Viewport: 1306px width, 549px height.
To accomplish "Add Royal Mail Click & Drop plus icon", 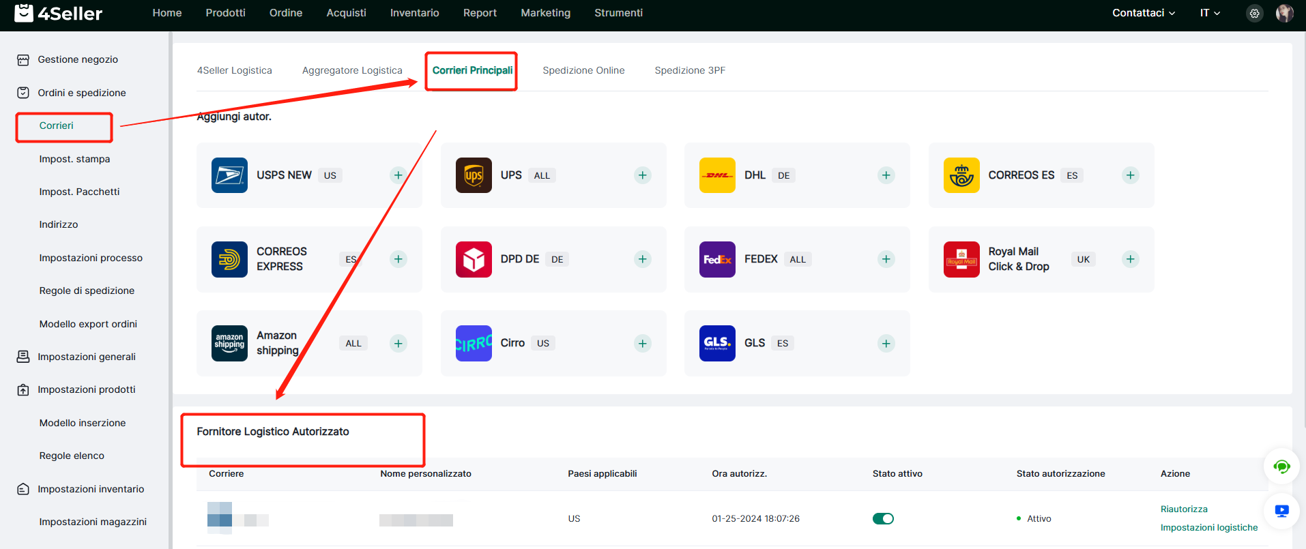I will pyautogui.click(x=1130, y=259).
